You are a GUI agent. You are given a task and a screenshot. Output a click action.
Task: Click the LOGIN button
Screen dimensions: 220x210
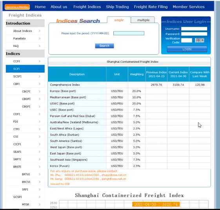coord(187,49)
